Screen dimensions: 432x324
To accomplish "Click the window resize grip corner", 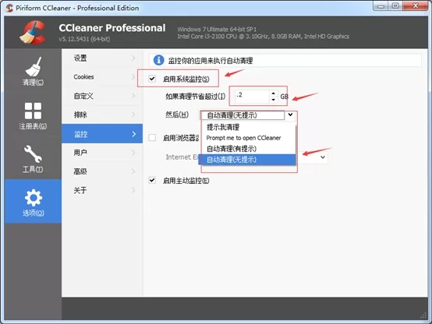I will coord(423,316).
